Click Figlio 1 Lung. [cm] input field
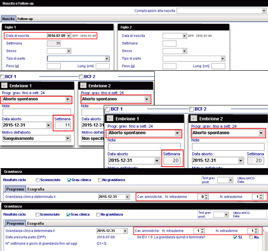Viewport: 268px width, 251px height. pyautogui.click(x=102, y=66)
